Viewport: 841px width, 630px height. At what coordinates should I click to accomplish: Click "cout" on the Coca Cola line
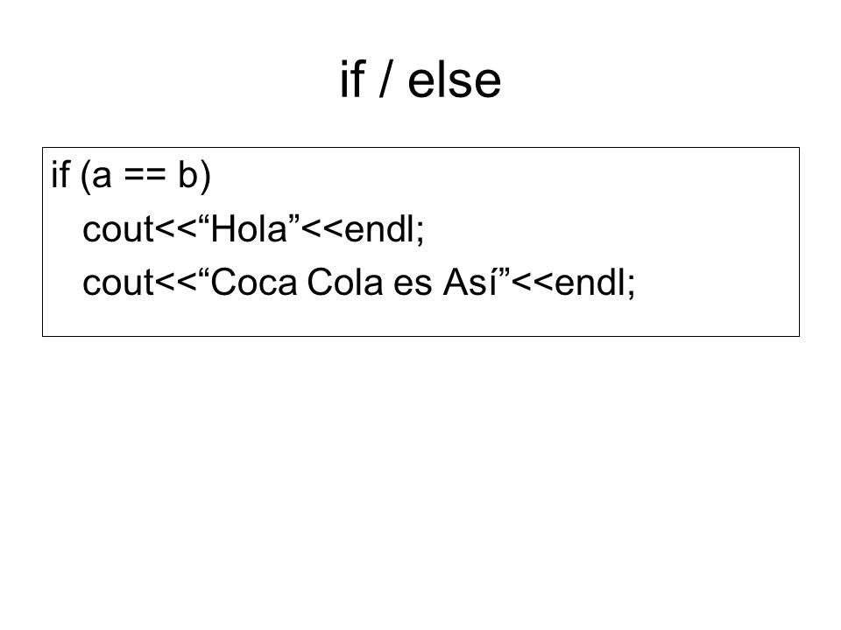[x=118, y=283]
